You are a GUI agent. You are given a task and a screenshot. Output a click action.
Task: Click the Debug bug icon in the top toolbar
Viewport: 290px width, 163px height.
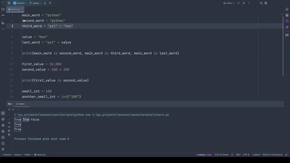(244, 3)
